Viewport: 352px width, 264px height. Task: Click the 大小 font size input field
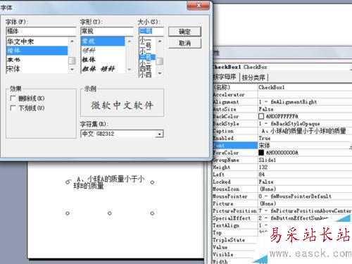[x=151, y=31]
